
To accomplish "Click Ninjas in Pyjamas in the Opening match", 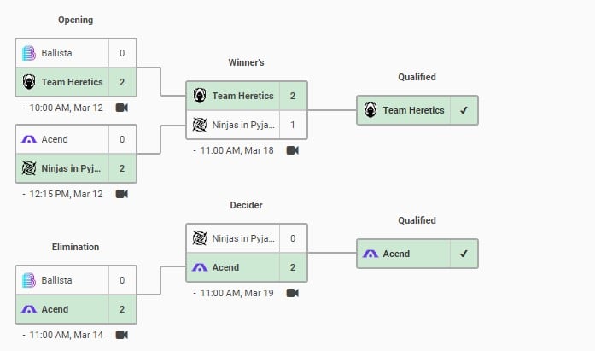I will click(73, 168).
